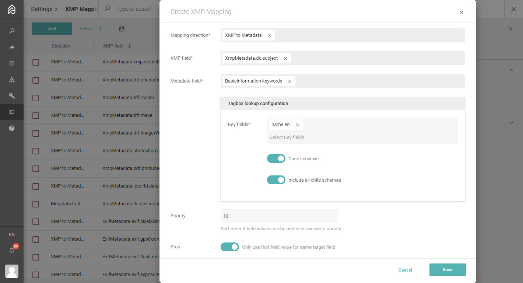Click the Settings breadcrumb item

(x=41, y=9)
